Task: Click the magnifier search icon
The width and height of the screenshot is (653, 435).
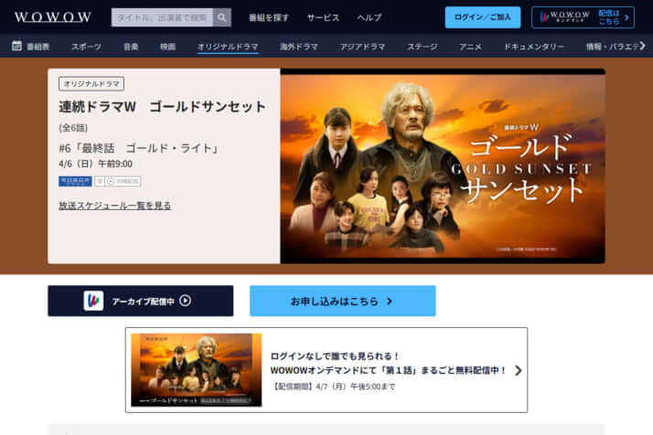Action: click(x=222, y=17)
